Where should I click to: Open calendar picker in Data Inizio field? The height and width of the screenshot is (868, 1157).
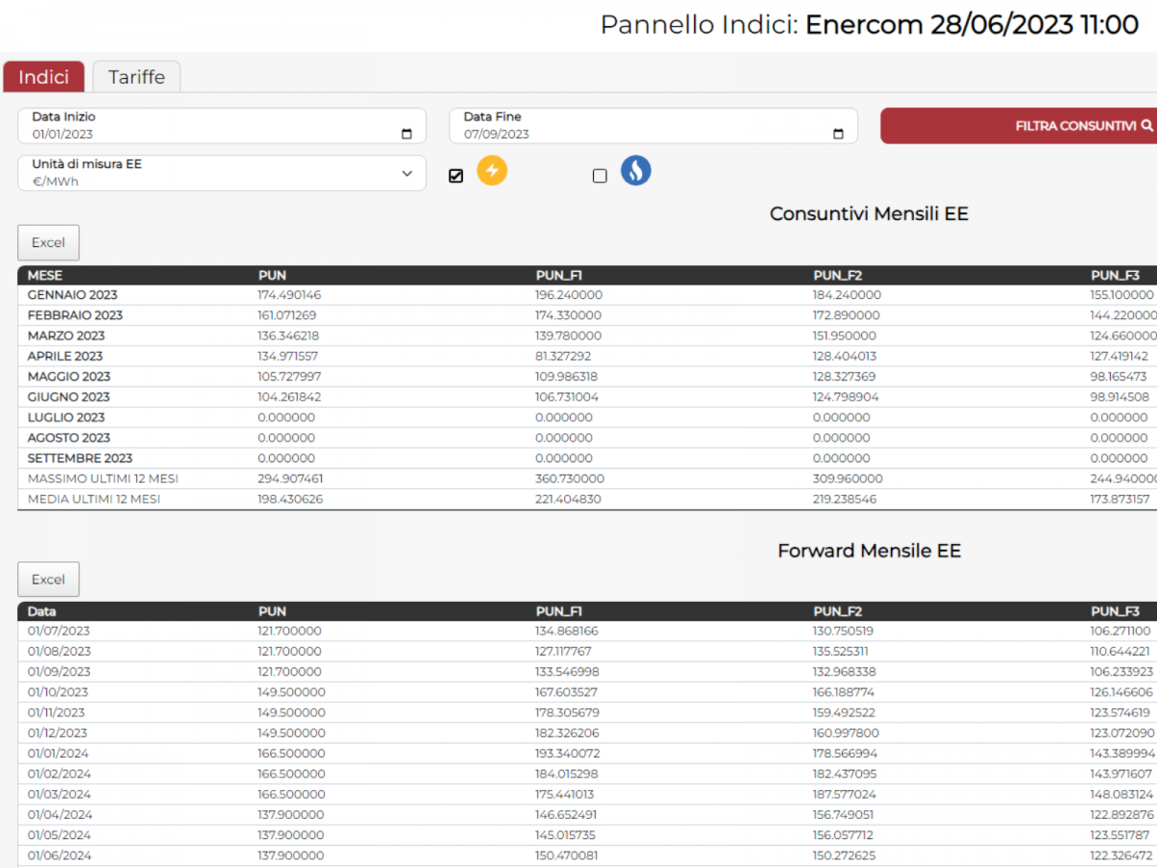click(x=406, y=135)
